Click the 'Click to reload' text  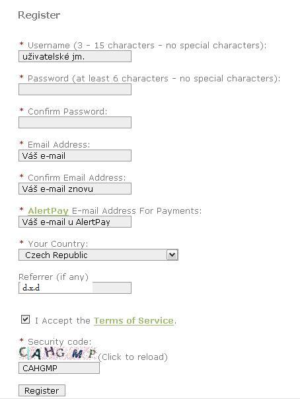[133, 357]
